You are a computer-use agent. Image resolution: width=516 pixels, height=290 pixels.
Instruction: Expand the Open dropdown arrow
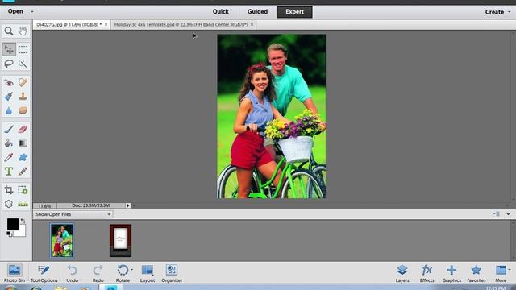pos(32,12)
